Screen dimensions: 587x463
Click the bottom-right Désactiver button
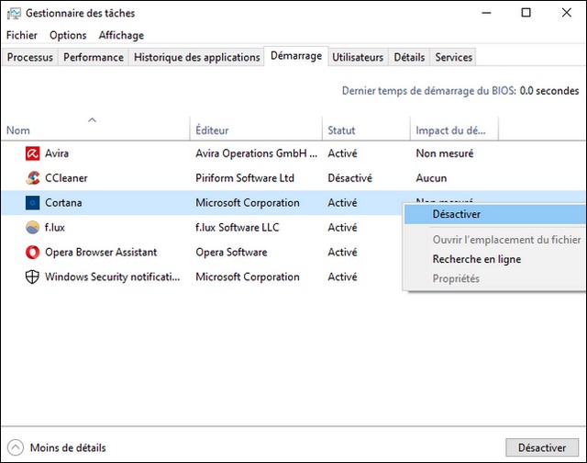[x=542, y=447]
